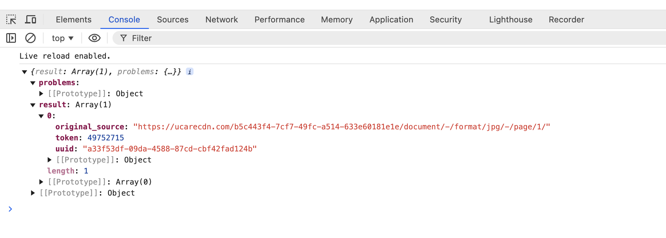The width and height of the screenshot is (666, 238).
Task: Clear the console output
Action: (x=30, y=38)
